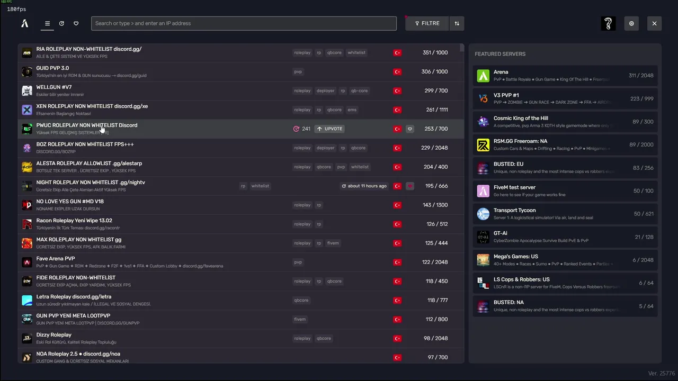The width and height of the screenshot is (678, 381).
Task: Open the FILTRE filter menu
Action: click(427, 23)
